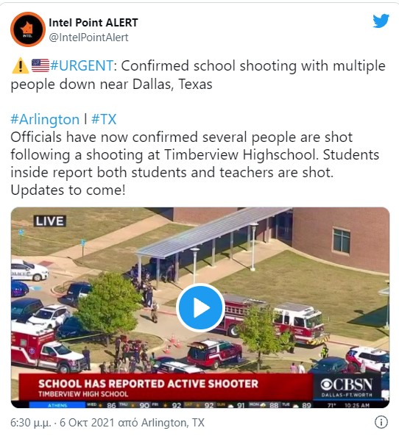399x436 pixels.
Task: Open the #URGENT hashtag
Action: click(82, 66)
